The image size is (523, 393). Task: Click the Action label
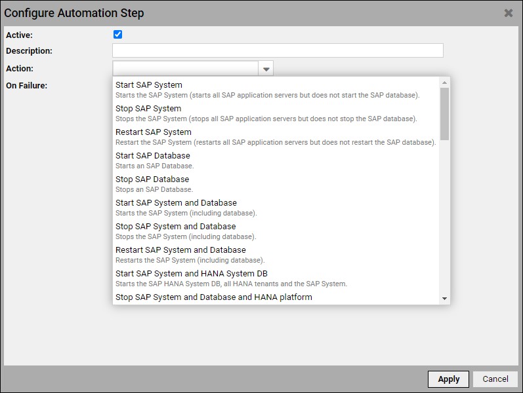tap(20, 68)
